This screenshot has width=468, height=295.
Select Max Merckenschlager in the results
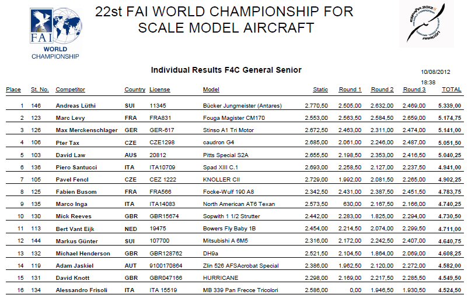point(86,130)
